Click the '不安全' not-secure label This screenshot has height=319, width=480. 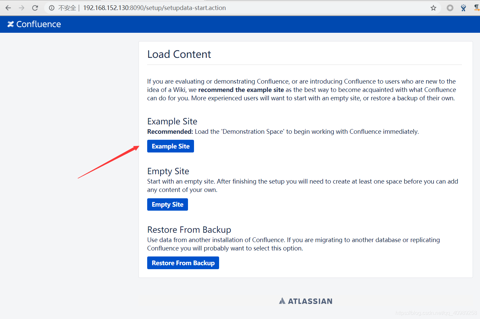(67, 8)
